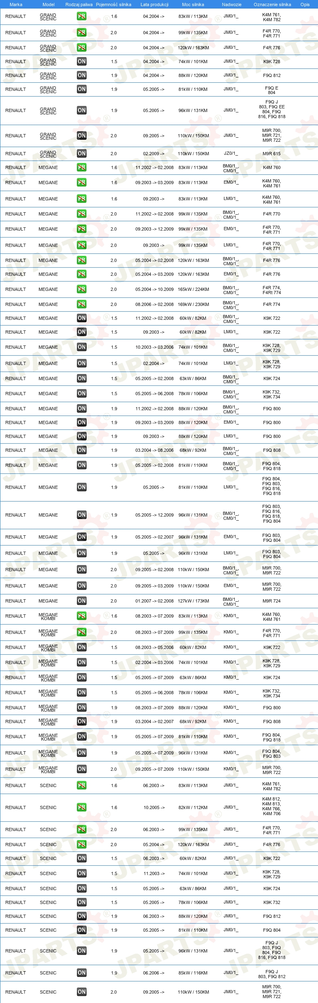This screenshot has width=318, height=1003.
Task: Click the ON icon for Megane 127kW/173KM
Action: pos(82,601)
